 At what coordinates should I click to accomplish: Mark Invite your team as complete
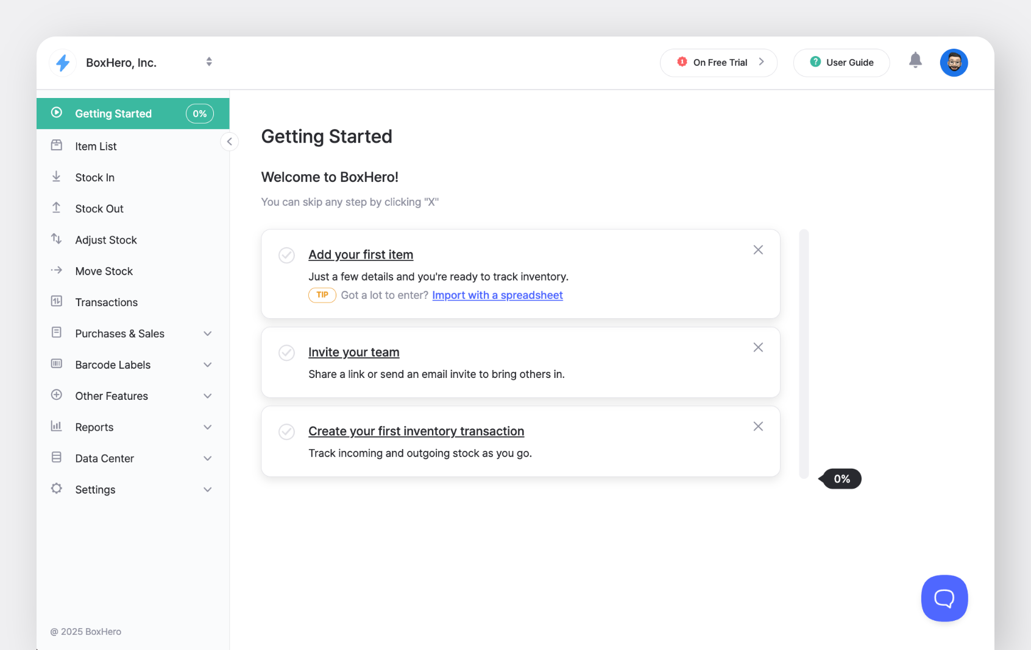point(286,352)
